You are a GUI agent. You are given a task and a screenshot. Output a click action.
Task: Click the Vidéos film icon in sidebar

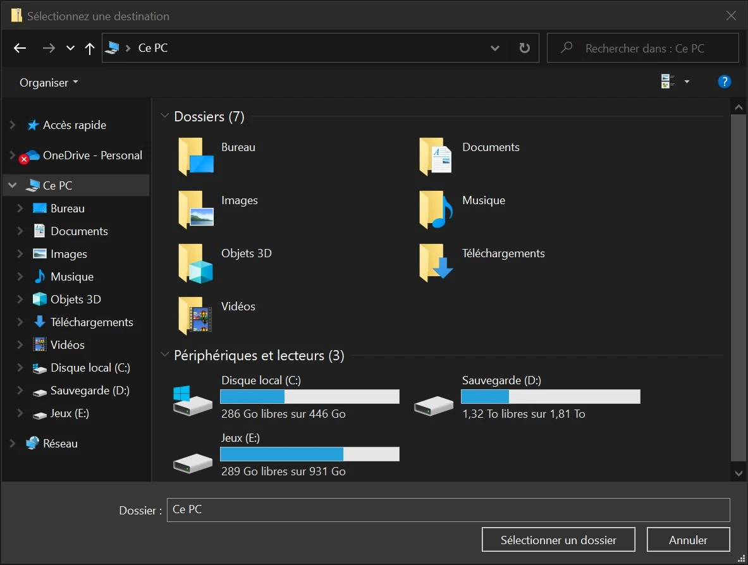tap(40, 344)
